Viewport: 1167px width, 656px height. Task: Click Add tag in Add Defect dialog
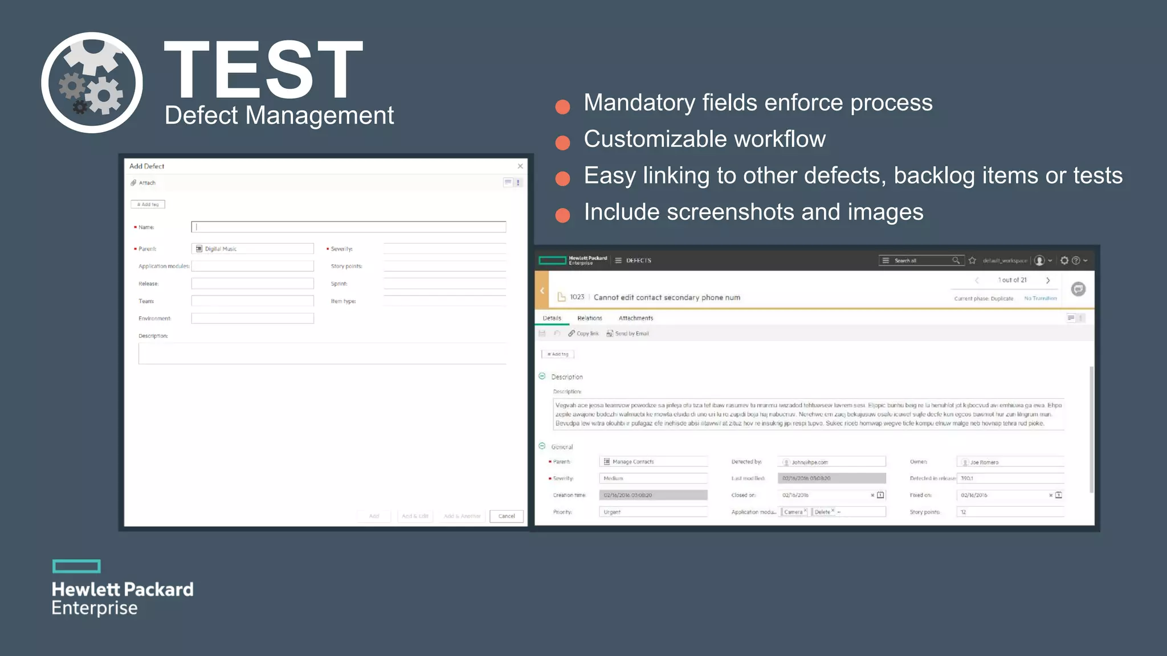tap(148, 204)
